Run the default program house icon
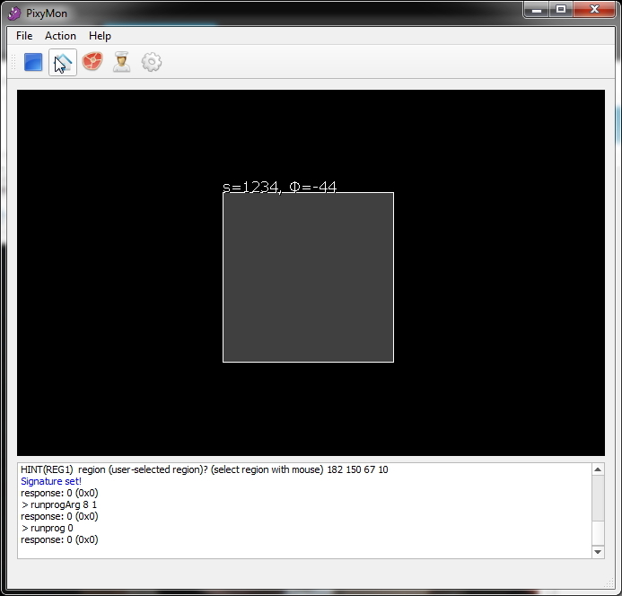 [x=62, y=62]
